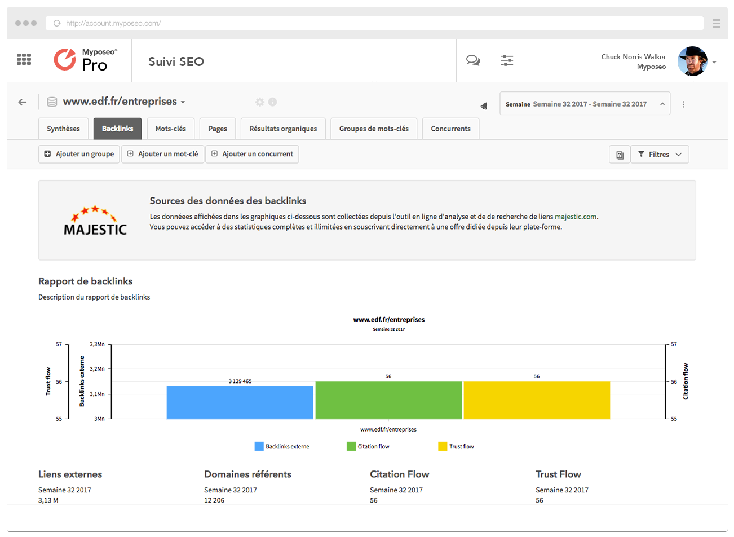
Task: Reload the page with refresh icon
Action: point(57,23)
